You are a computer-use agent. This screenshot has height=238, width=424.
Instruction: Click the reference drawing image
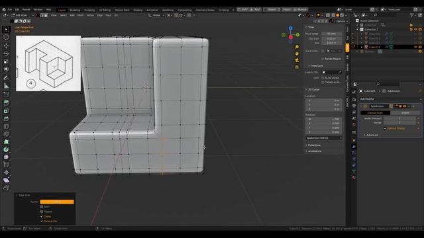tap(48, 63)
